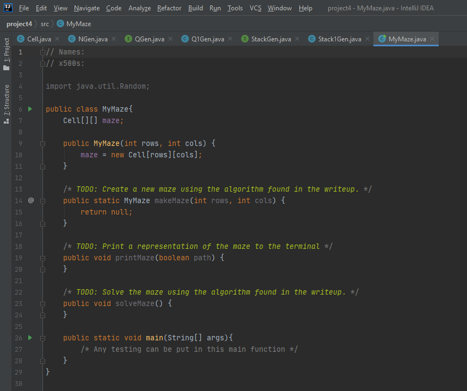Click the StackGen.java interface file icon

(244, 39)
